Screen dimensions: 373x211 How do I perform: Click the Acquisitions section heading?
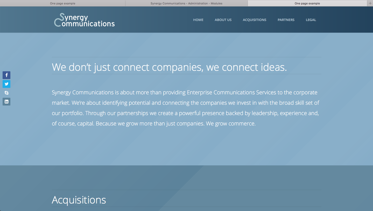tap(79, 200)
